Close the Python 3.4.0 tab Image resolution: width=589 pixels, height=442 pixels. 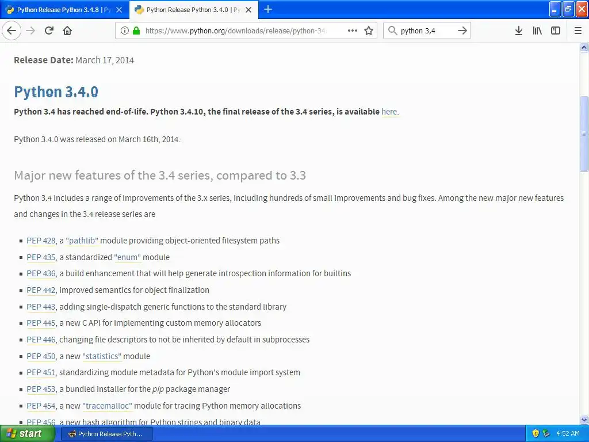click(248, 10)
